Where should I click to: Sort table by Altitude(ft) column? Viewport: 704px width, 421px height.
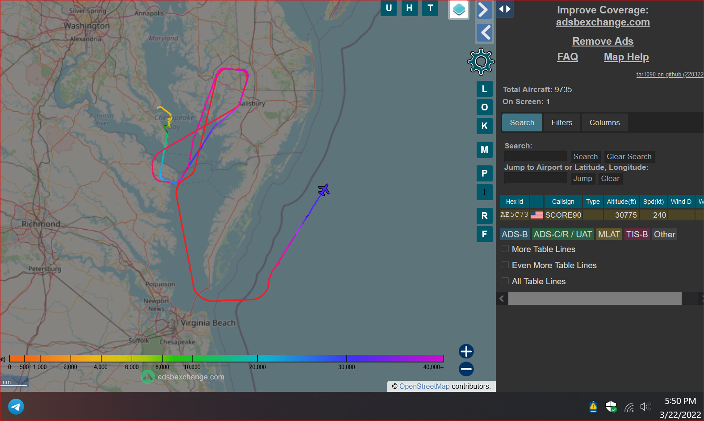(621, 202)
